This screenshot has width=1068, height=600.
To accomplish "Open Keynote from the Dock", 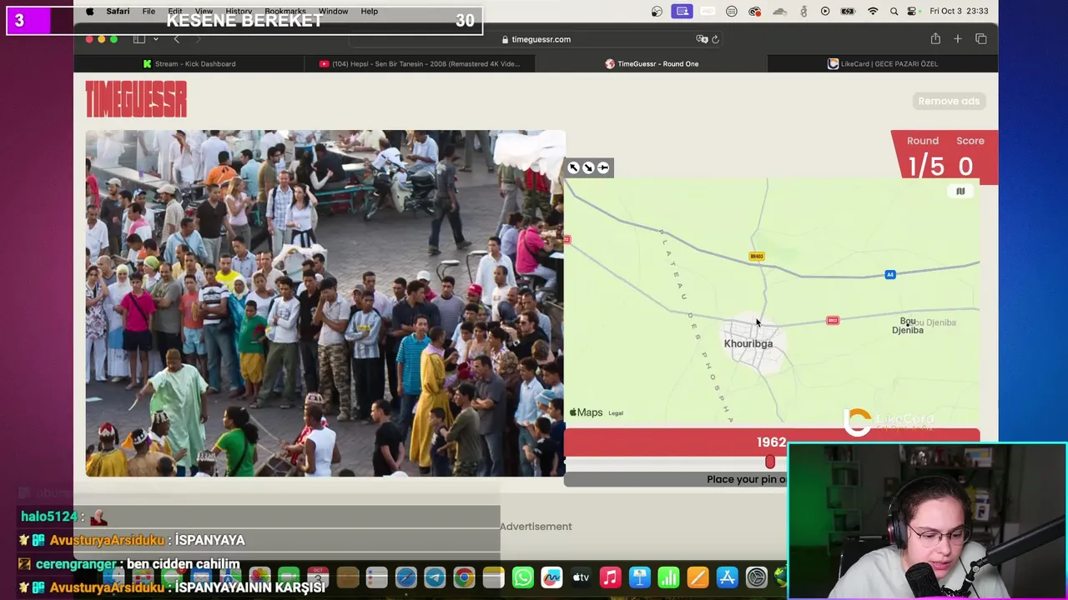I will [639, 577].
